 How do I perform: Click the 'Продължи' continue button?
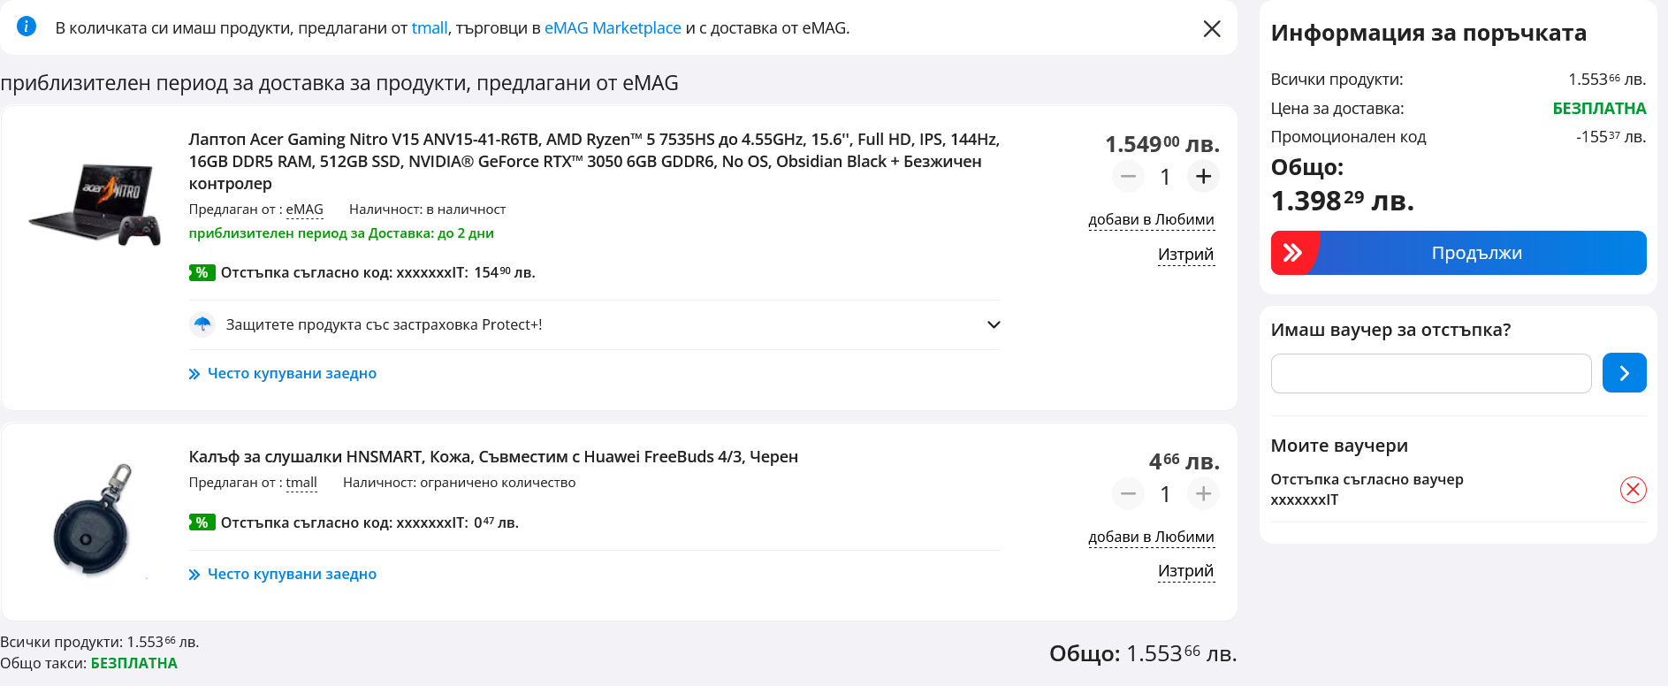click(1459, 253)
